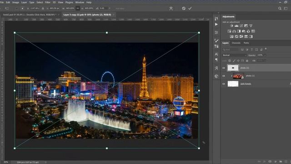Image resolution: width=291 pixels, height=164 pixels.
Task: Open the Paragraph panel icon
Action: click(216, 60)
